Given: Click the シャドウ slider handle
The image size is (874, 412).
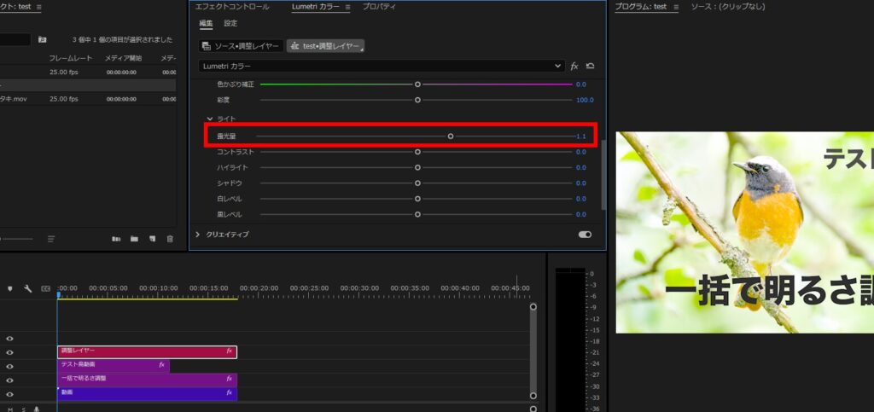Looking at the screenshot, I should [417, 183].
